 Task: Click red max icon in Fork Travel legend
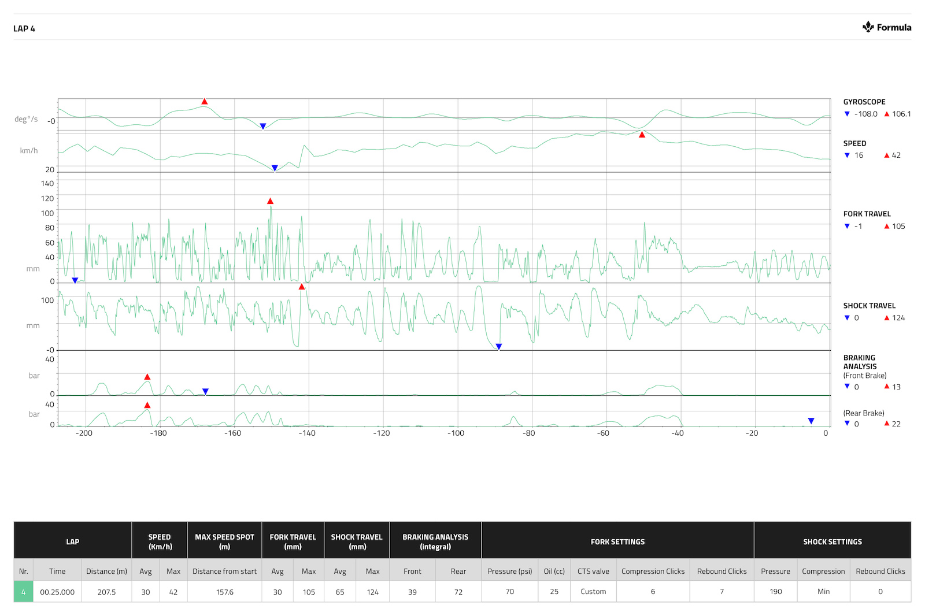(x=887, y=226)
